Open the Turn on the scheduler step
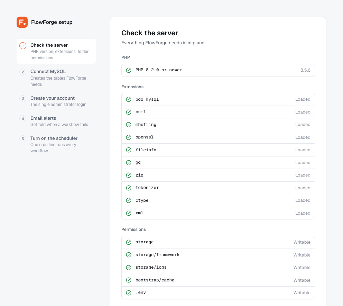This screenshot has height=306, width=343. click(56, 144)
